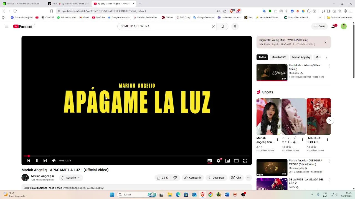Open WhatsApp Web bookmark
This screenshot has width=355, height=199.
click(x=67, y=17)
